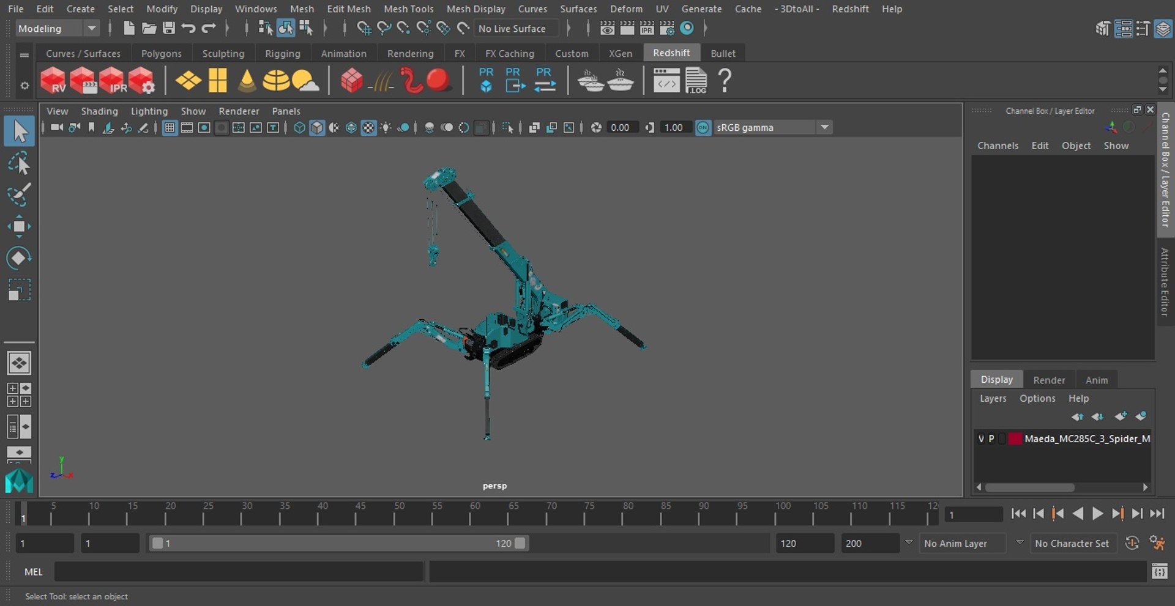1175x606 pixels.
Task: Switch to the Rigging shelf tab
Action: [283, 54]
